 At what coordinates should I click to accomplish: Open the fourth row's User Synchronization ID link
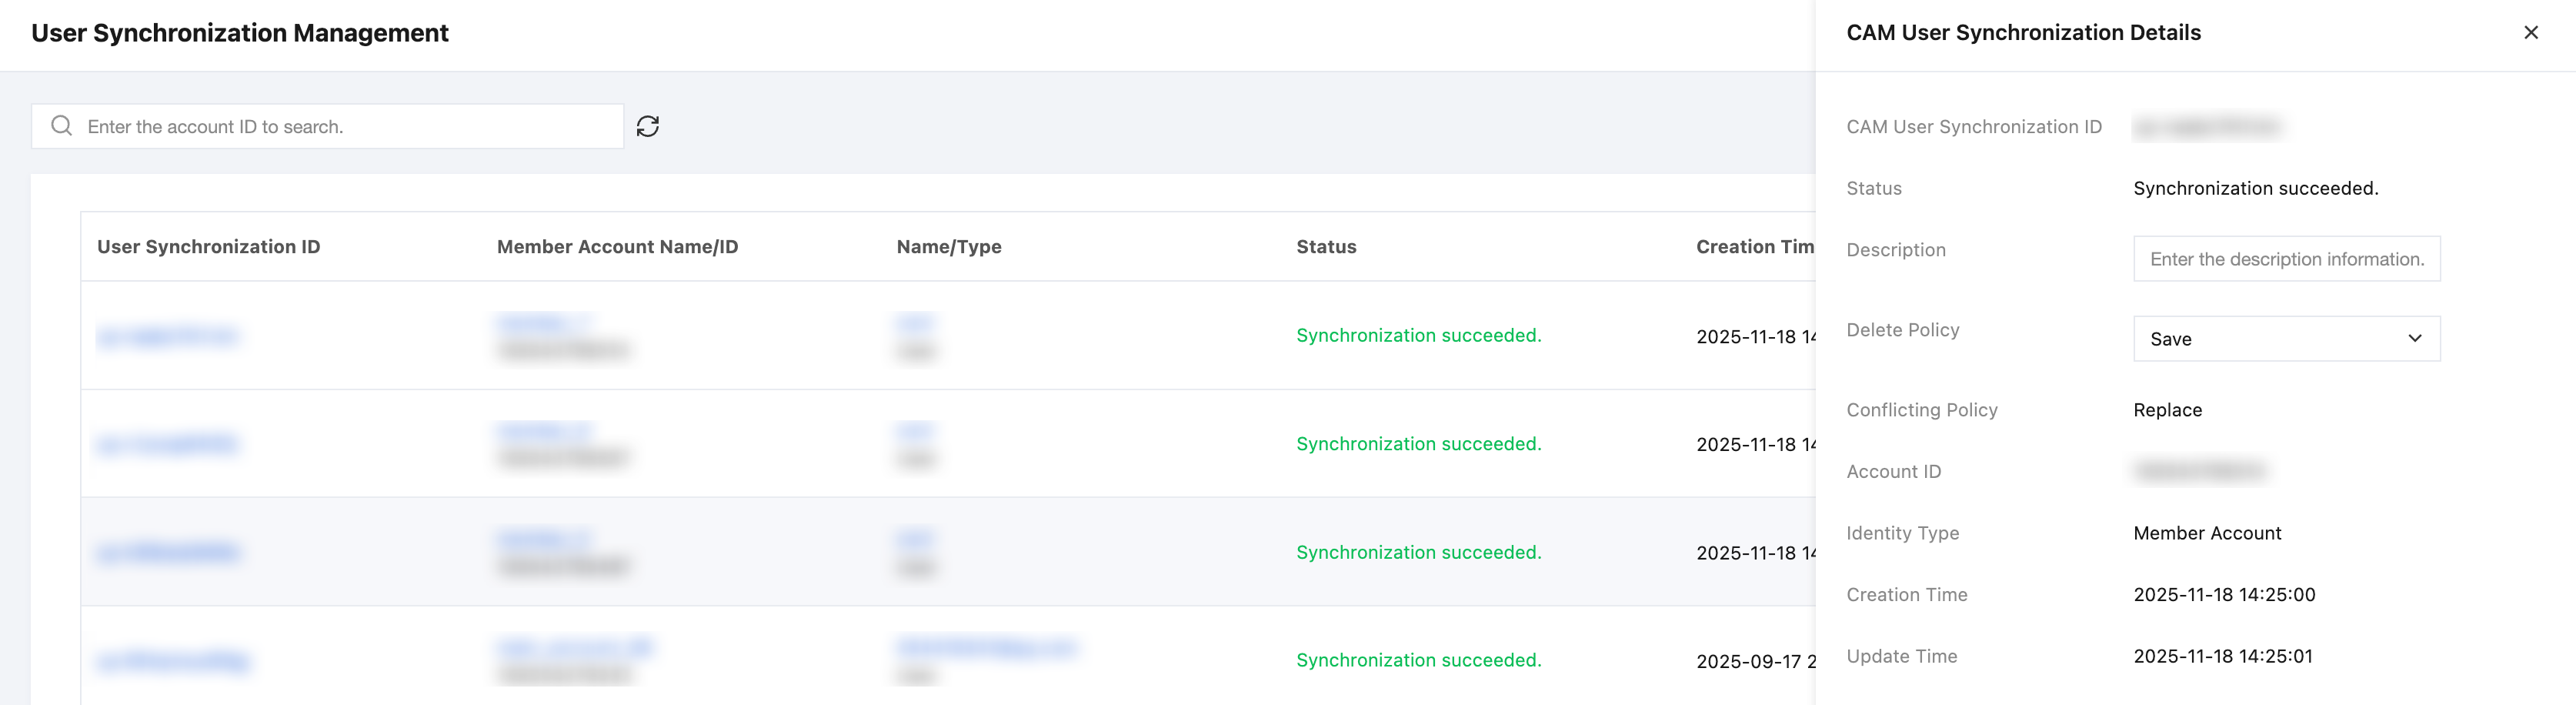(x=173, y=661)
